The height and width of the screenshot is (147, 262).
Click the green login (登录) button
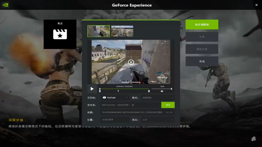pos(168,105)
